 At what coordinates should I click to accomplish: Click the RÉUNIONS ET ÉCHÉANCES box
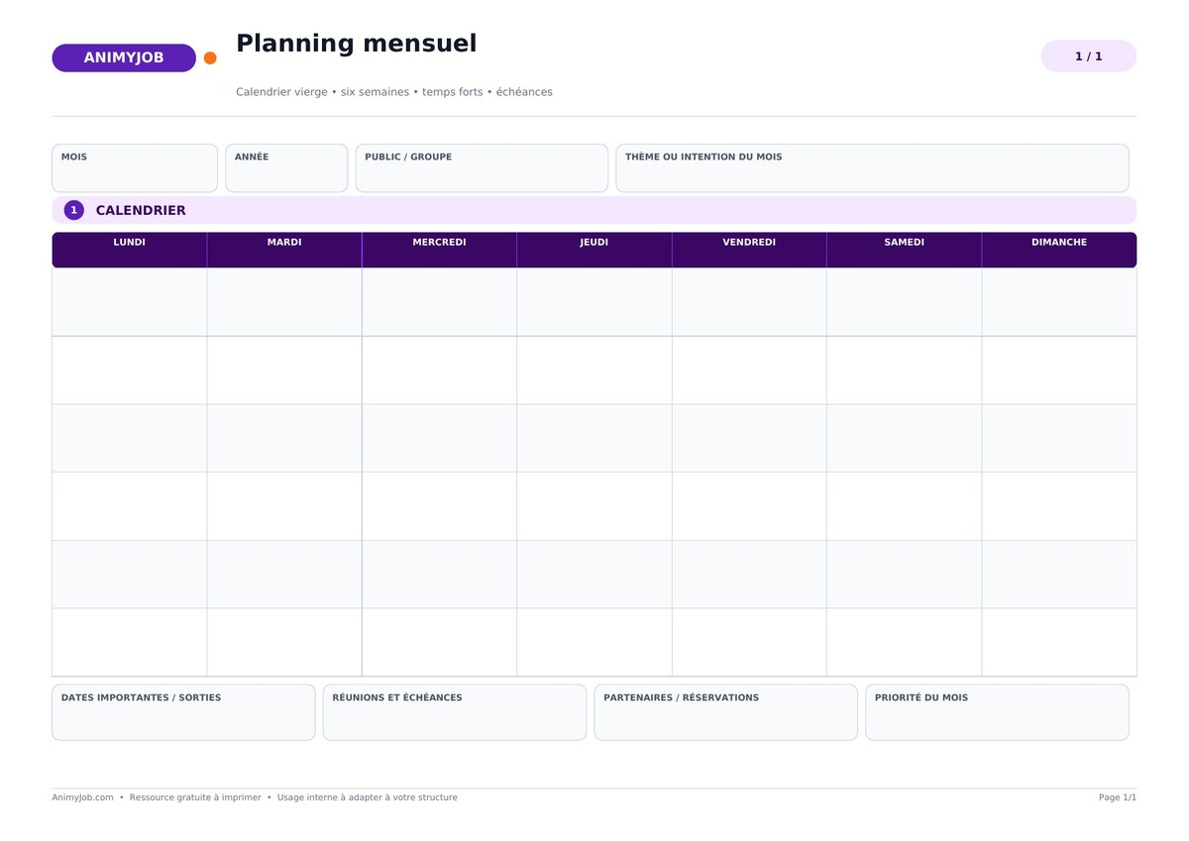coord(455,712)
